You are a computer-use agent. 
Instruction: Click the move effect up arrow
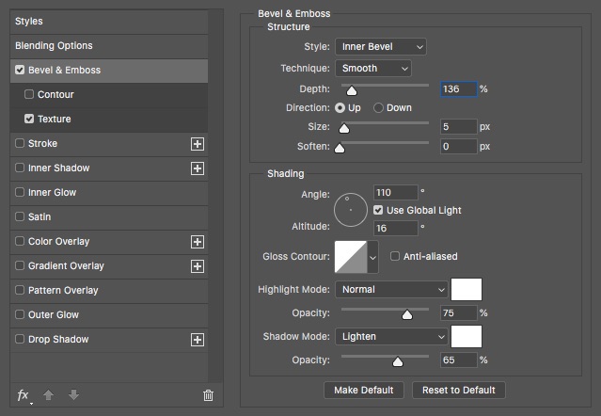(x=51, y=395)
